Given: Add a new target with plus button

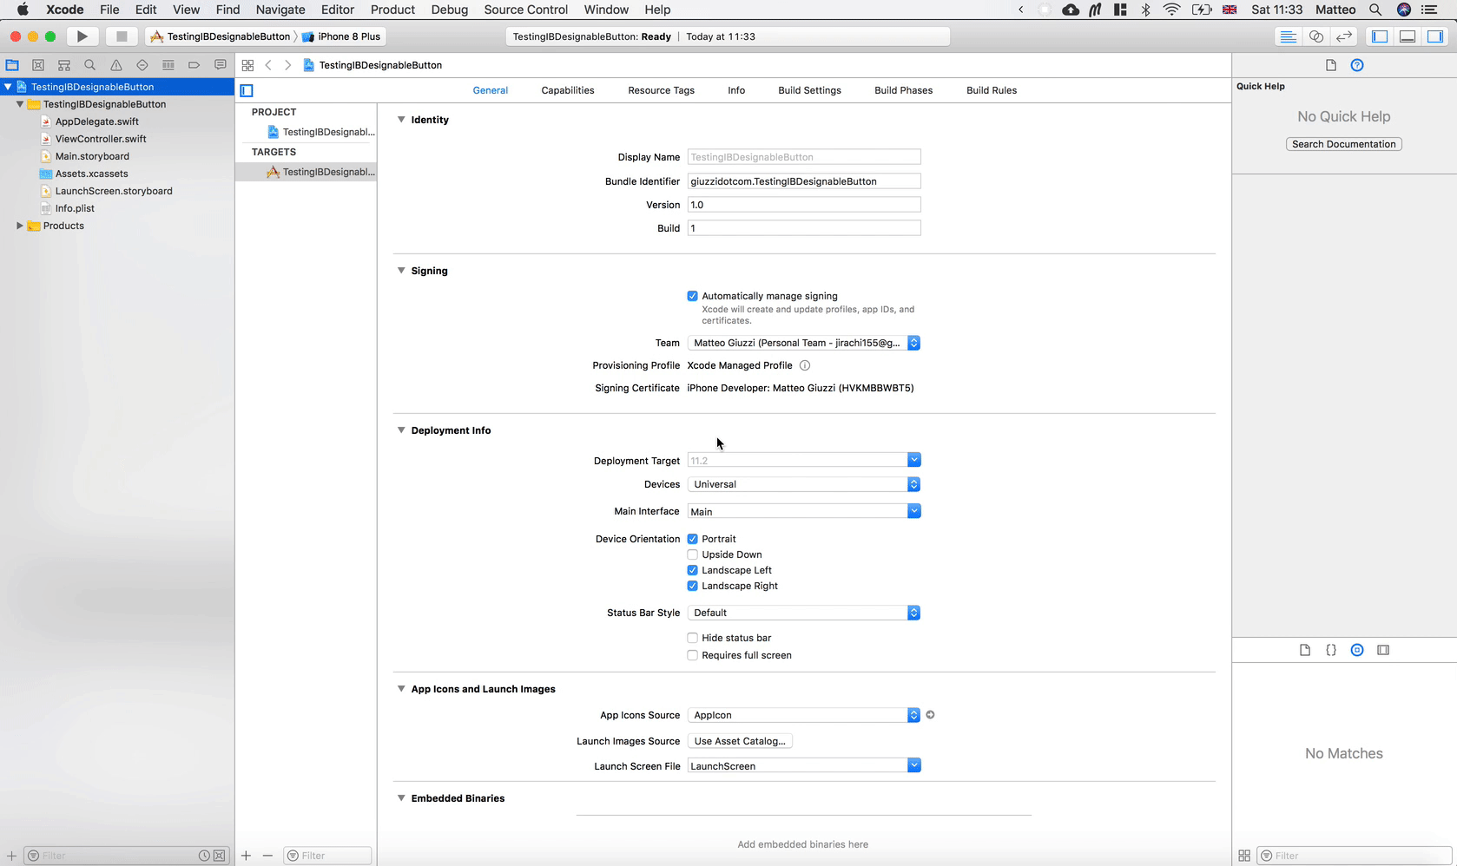Looking at the screenshot, I should 246,856.
